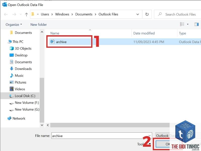The image size is (201, 151).
Task: Click the date 11/09/2023 4:45 PM
Action: point(149,42)
